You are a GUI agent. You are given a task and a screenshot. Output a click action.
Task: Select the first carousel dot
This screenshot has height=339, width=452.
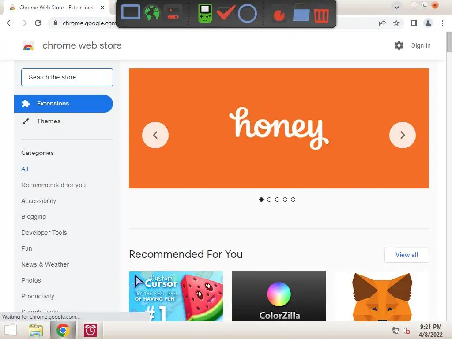261,200
